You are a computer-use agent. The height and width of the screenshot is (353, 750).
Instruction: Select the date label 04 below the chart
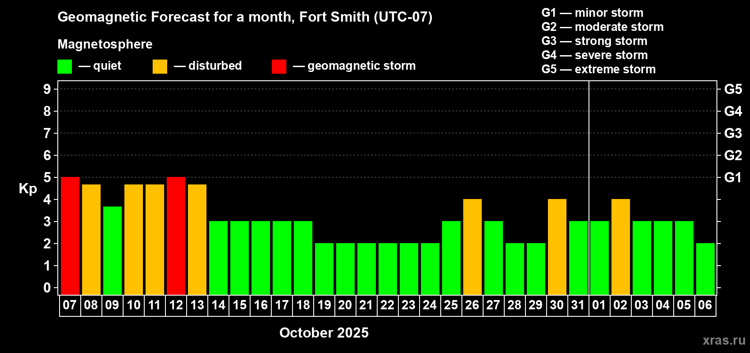pyautogui.click(x=663, y=305)
